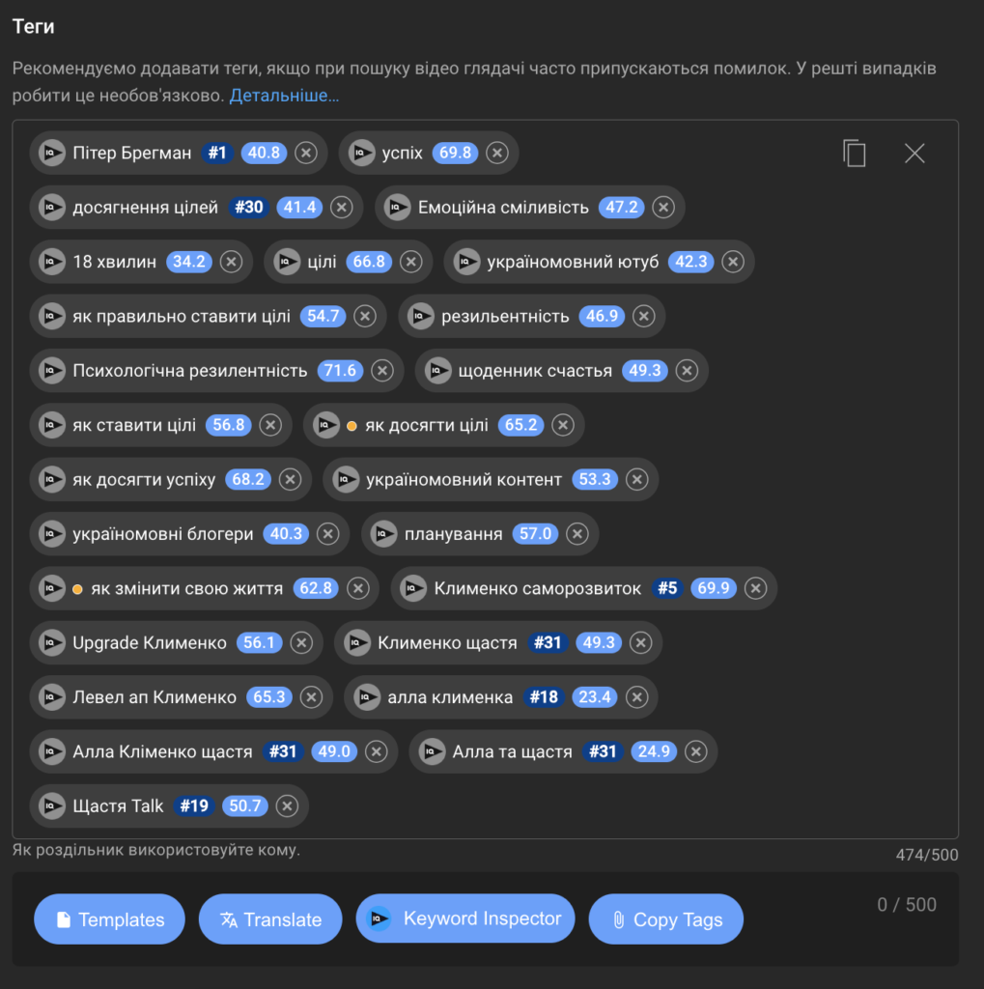This screenshot has width=984, height=989.
Task: Delete the 'успіх' tag
Action: pos(496,153)
